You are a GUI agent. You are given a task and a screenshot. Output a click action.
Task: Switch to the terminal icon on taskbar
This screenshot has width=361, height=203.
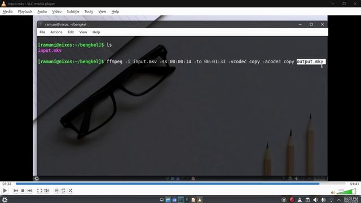point(180,200)
